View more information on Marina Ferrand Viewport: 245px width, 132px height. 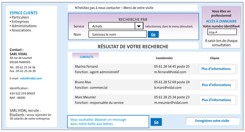[x=216, y=69]
